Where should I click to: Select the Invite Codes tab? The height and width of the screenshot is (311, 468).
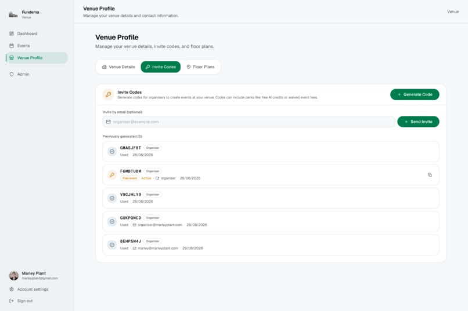coord(161,67)
